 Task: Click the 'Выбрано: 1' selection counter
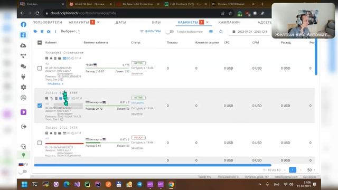point(70,31)
